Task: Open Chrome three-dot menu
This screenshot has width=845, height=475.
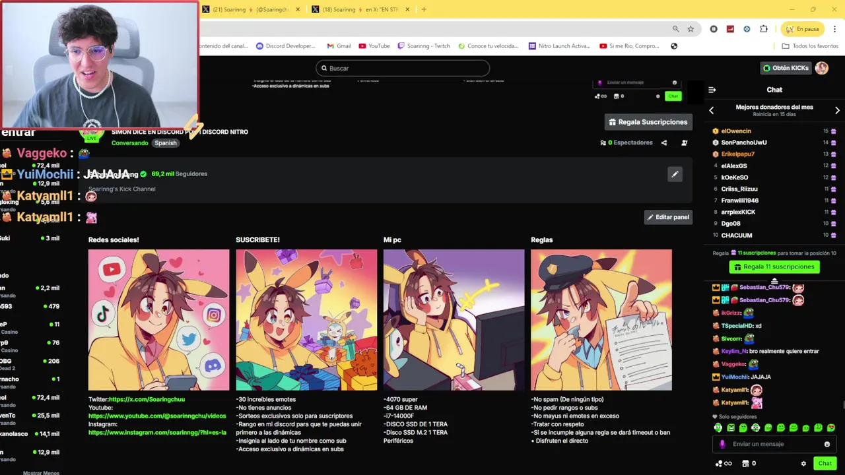Action: [x=835, y=29]
